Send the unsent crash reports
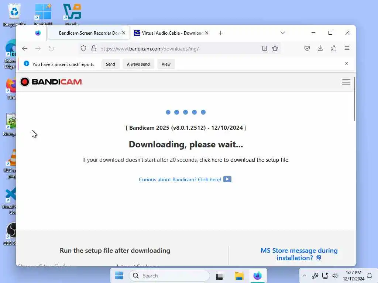This screenshot has height=283, width=378. (110, 64)
